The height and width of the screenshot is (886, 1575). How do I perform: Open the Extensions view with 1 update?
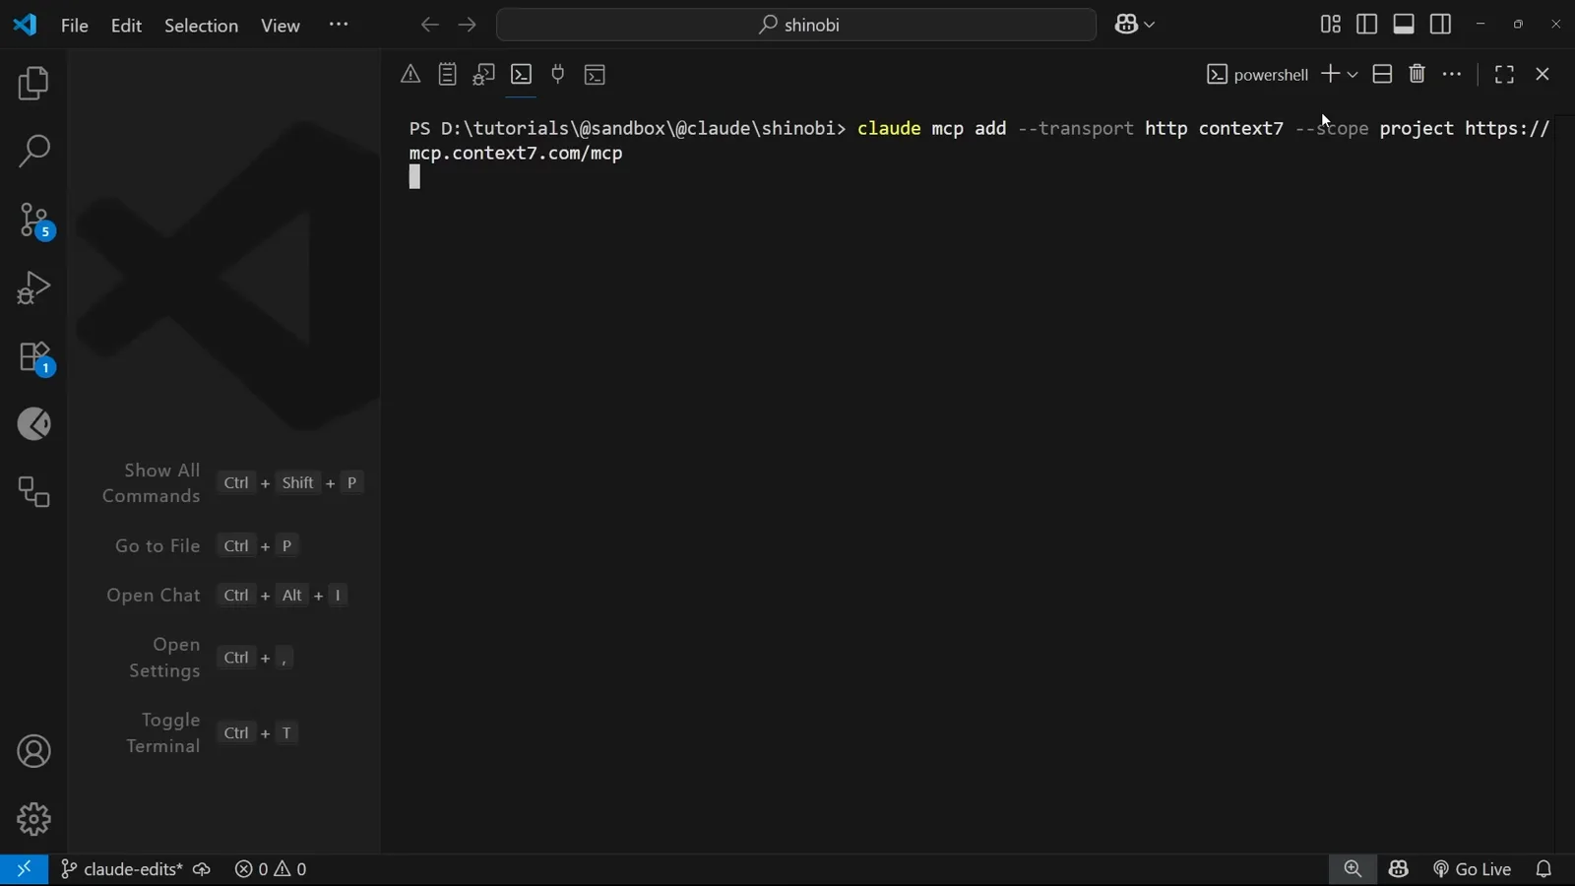click(33, 356)
